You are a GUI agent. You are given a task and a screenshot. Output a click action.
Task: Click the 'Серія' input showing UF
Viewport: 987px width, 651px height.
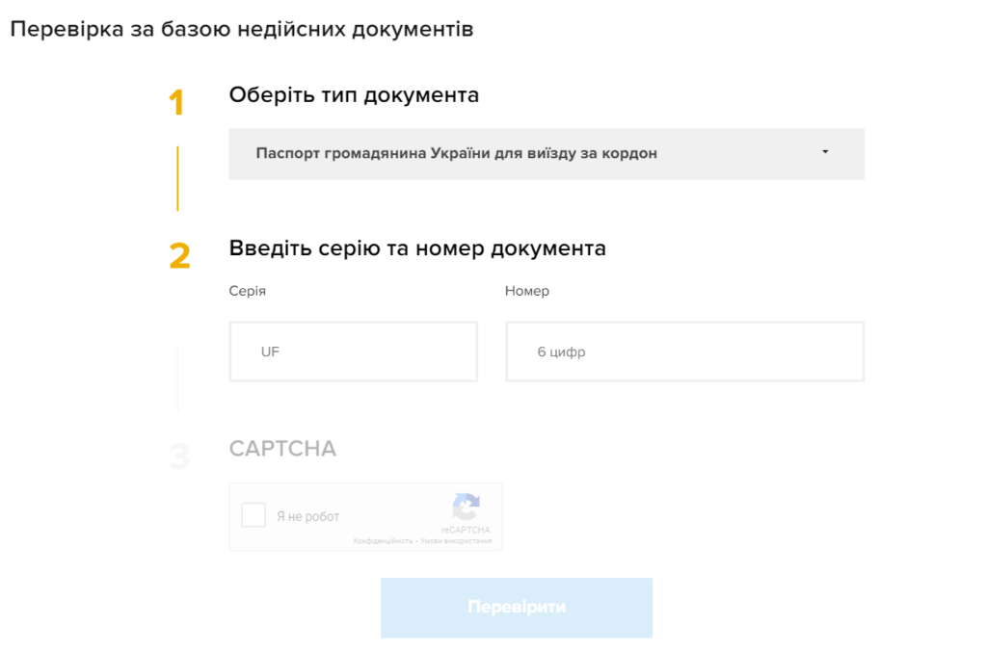(353, 351)
